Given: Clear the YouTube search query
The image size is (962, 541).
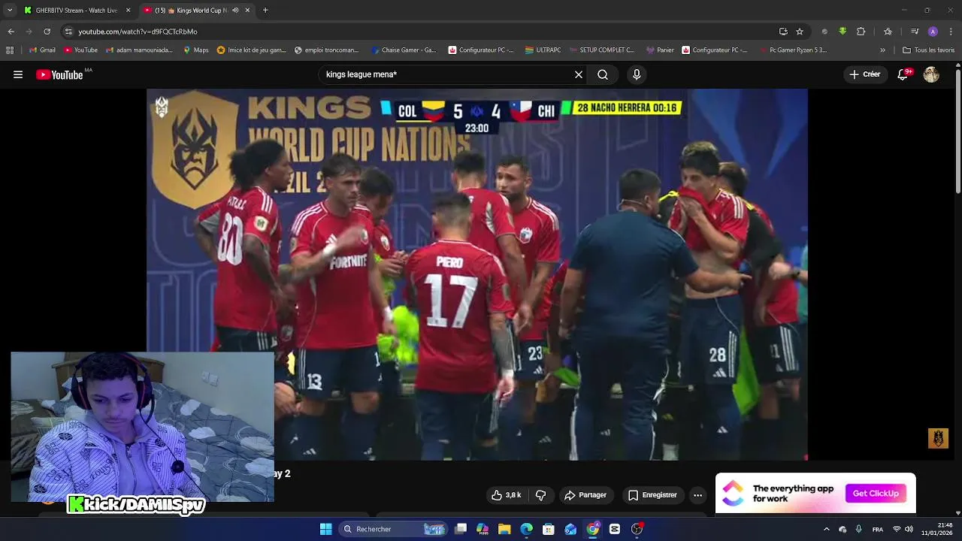Looking at the screenshot, I should pyautogui.click(x=579, y=74).
